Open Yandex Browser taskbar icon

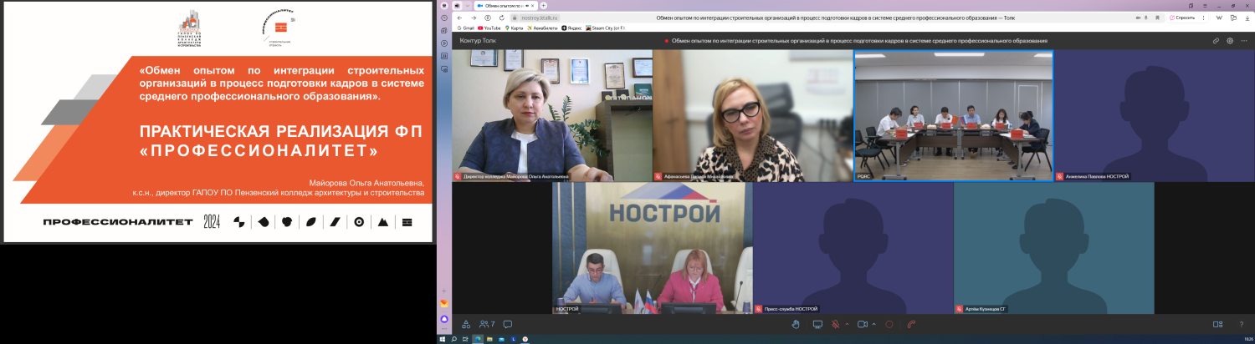525,339
